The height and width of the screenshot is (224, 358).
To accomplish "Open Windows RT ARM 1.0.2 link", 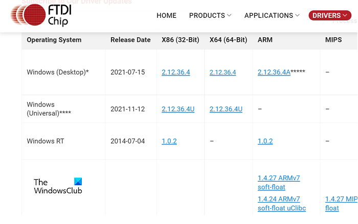I will coord(265,141).
